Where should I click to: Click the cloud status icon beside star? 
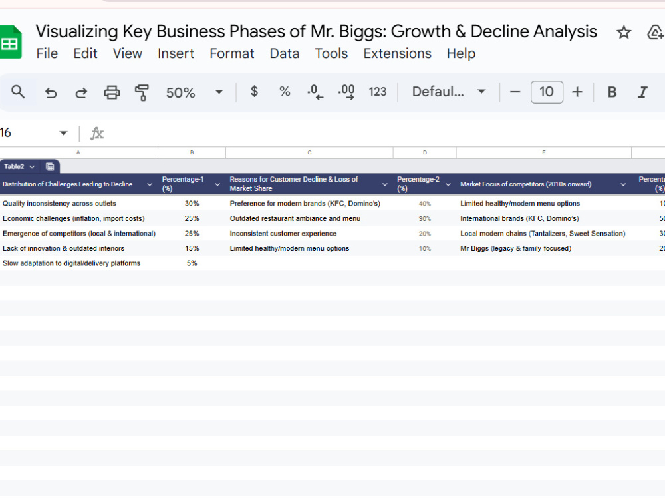pyautogui.click(x=656, y=32)
